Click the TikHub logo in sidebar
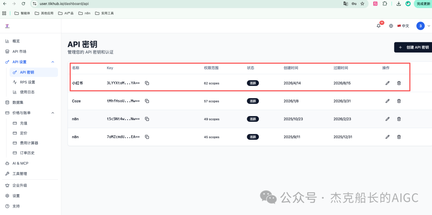The width and height of the screenshot is (432, 215). pos(8,26)
